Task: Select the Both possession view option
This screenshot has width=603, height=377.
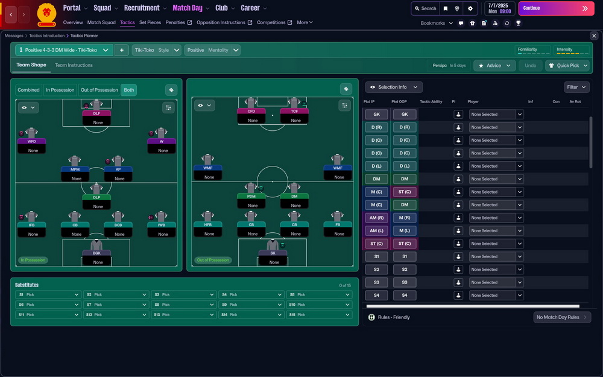Action: click(x=128, y=89)
